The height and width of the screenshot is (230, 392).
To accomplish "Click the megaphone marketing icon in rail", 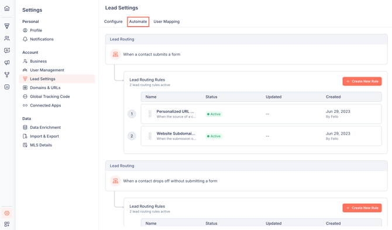I will pyautogui.click(x=7, y=63).
